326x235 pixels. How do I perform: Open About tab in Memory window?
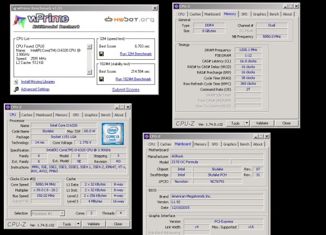pyautogui.click(x=287, y=14)
